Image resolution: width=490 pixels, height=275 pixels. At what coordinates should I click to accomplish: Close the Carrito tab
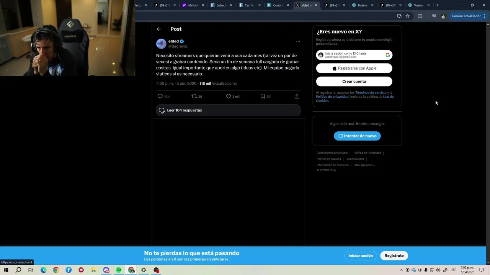click(260, 5)
